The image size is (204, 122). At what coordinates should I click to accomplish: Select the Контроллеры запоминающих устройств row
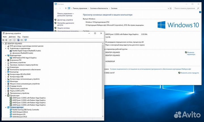(25, 79)
